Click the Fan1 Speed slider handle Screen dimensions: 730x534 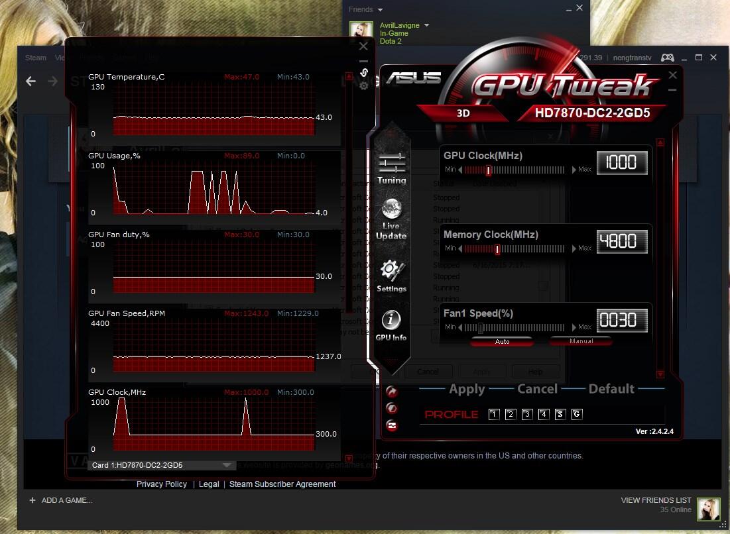click(481, 329)
